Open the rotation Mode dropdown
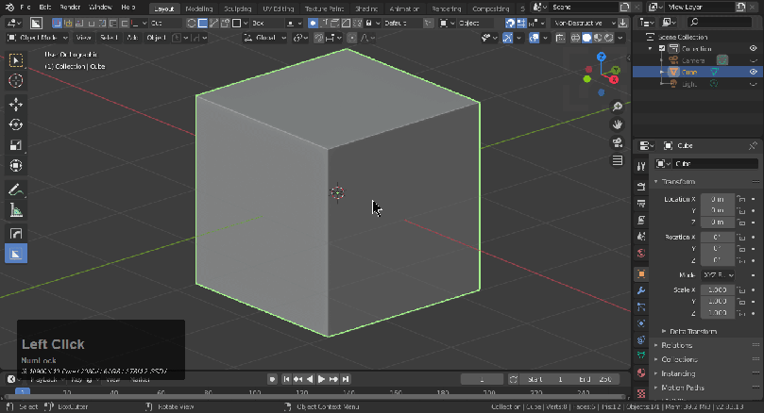764x413 pixels. (x=717, y=273)
